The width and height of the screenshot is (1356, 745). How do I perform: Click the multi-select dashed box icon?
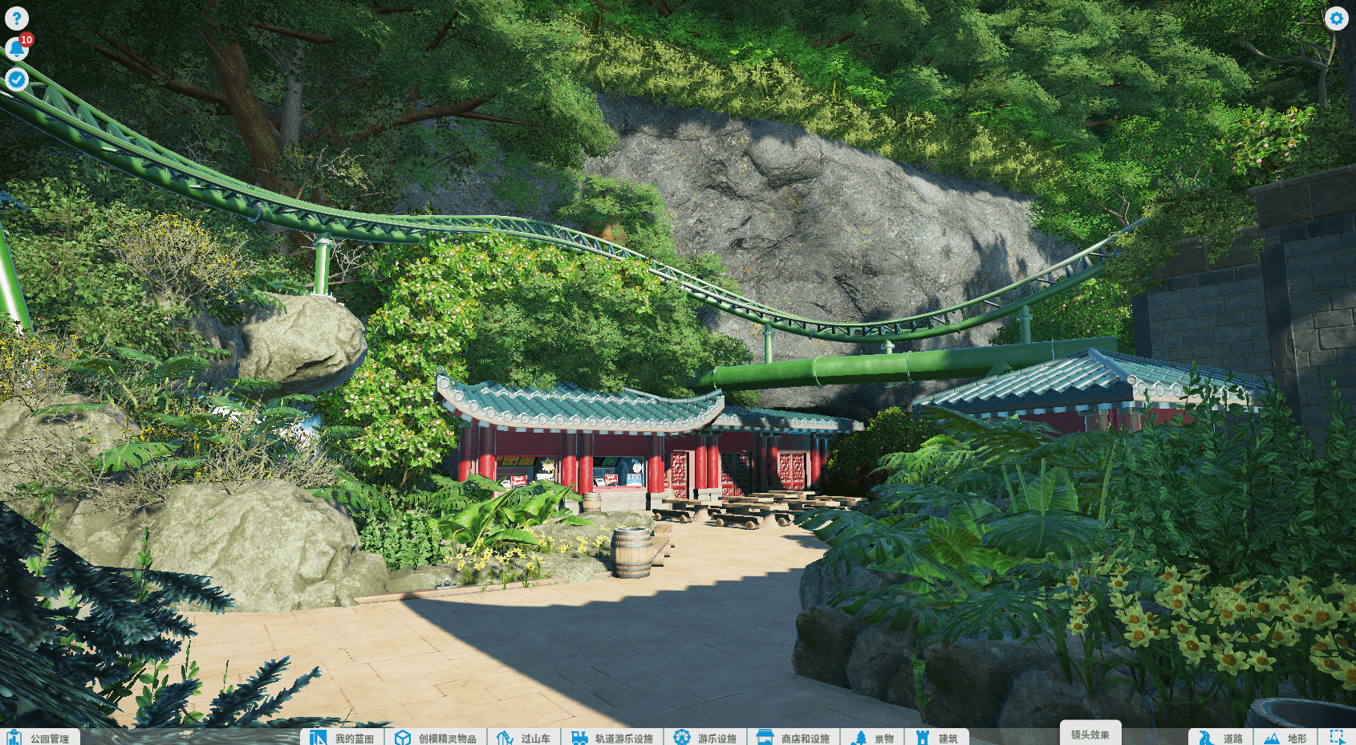click(1338, 737)
